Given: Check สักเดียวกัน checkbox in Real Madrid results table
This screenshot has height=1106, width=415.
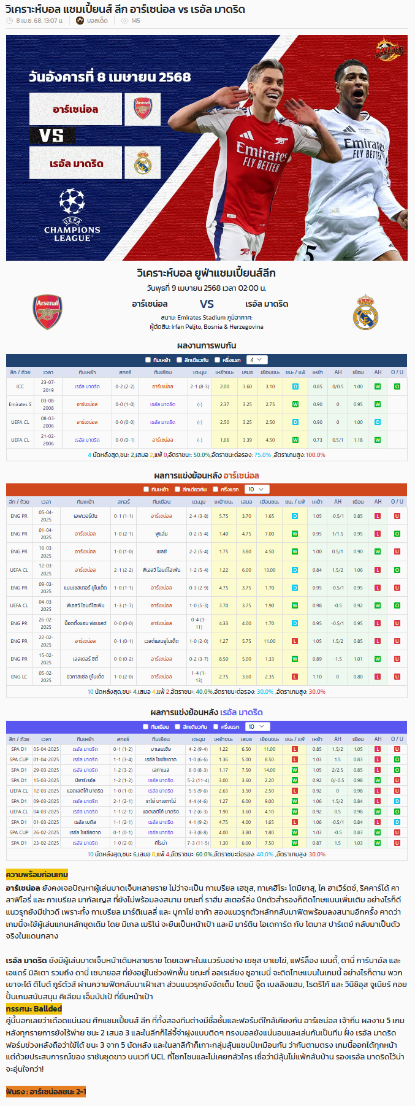Looking at the screenshot, I should point(178,726).
